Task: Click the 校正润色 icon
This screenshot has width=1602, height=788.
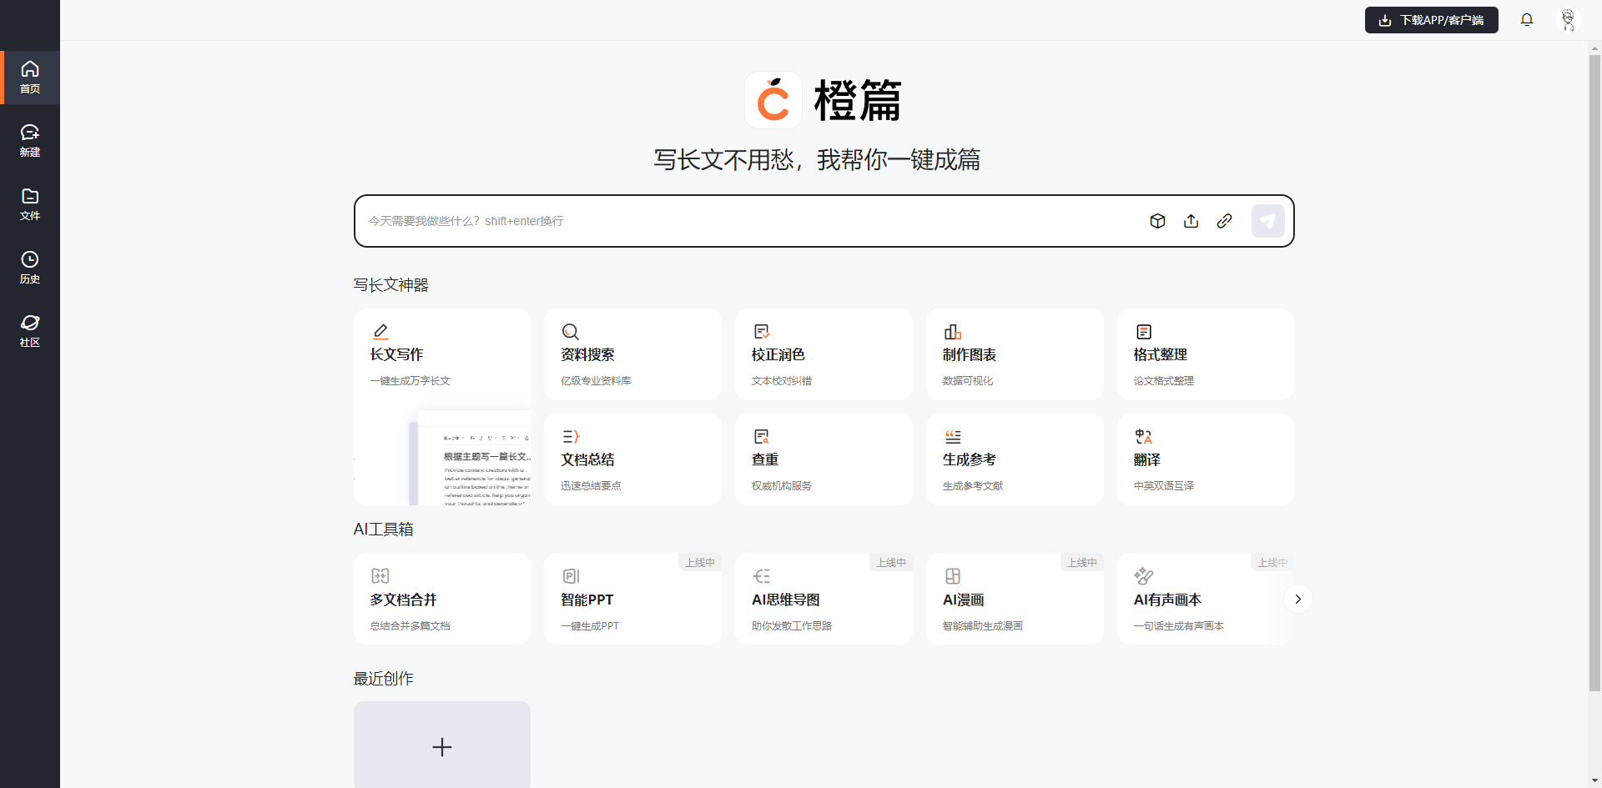Action: (x=762, y=331)
